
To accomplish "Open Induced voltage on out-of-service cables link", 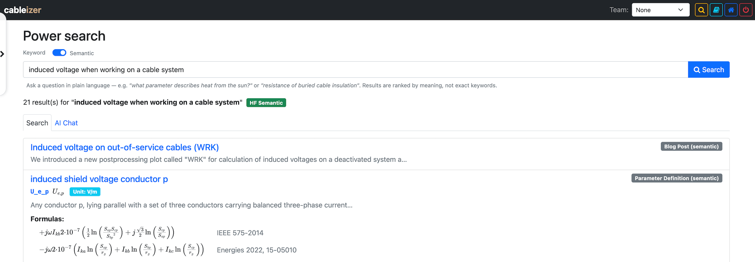I will (x=125, y=147).
